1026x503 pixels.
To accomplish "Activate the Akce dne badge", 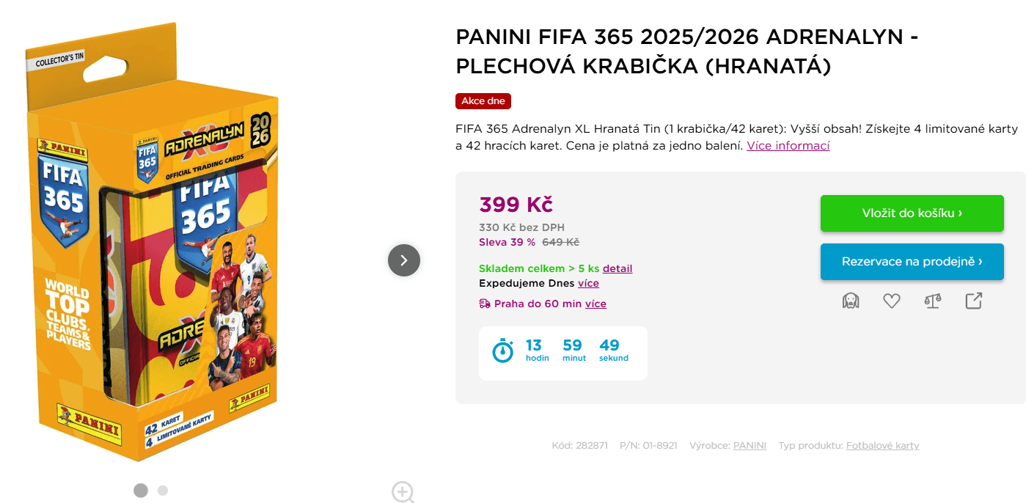I will (x=483, y=101).
